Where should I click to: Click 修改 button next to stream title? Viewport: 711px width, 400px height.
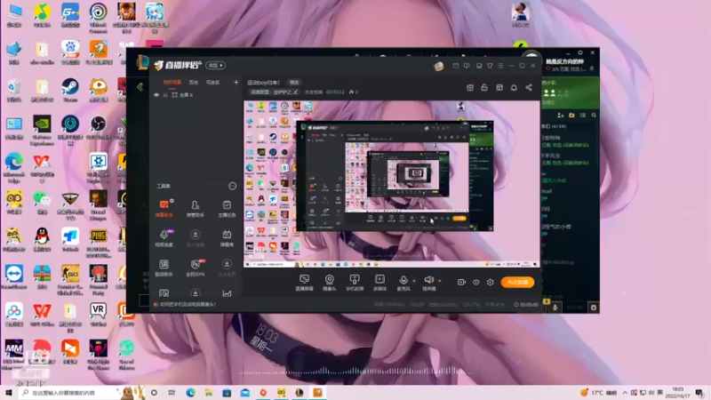pos(294,83)
